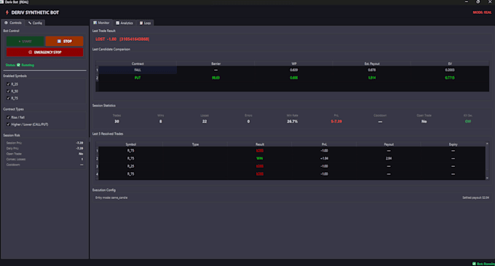Click the green START button
This screenshot has height=266, width=495.
(x=25, y=41)
